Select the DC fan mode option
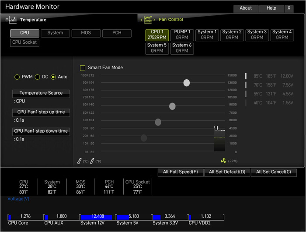 click(x=37, y=77)
